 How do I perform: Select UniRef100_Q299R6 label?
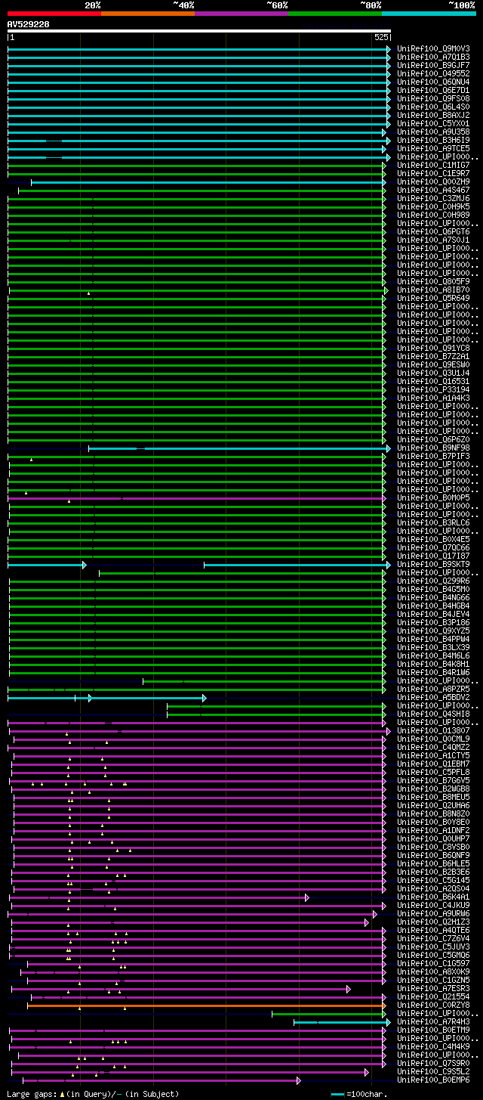click(434, 581)
